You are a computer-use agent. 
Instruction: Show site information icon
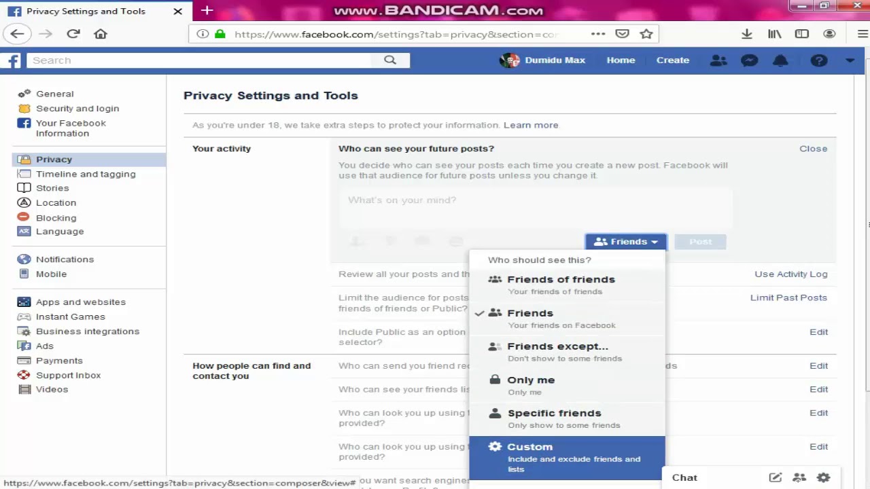coord(203,34)
